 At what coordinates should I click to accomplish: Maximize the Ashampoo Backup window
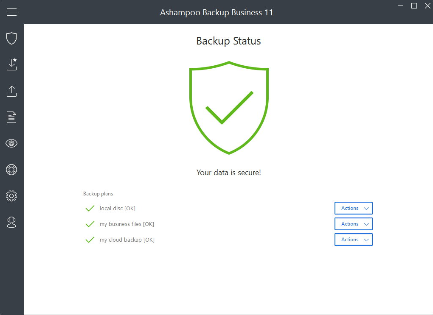(414, 6)
